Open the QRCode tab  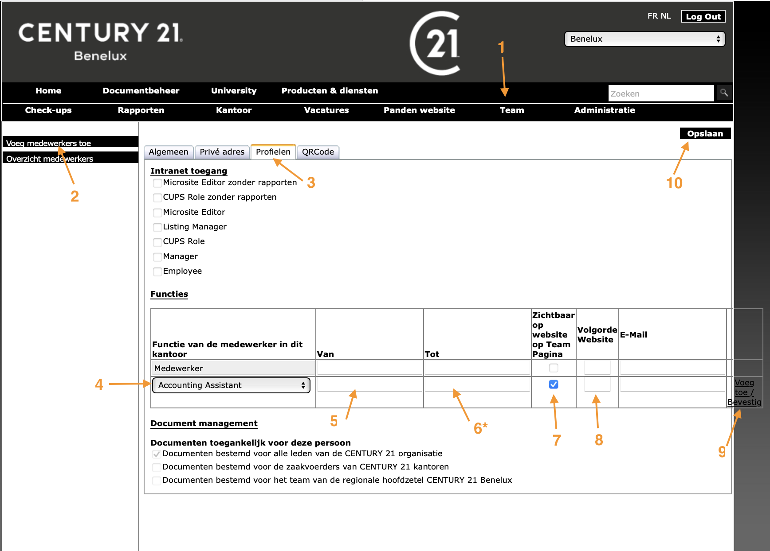coord(318,152)
